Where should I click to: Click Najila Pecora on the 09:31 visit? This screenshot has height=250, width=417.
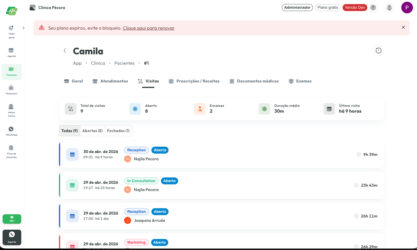pyautogui.click(x=146, y=159)
